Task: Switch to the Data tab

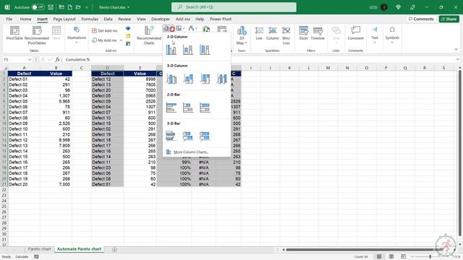Action: click(108, 19)
